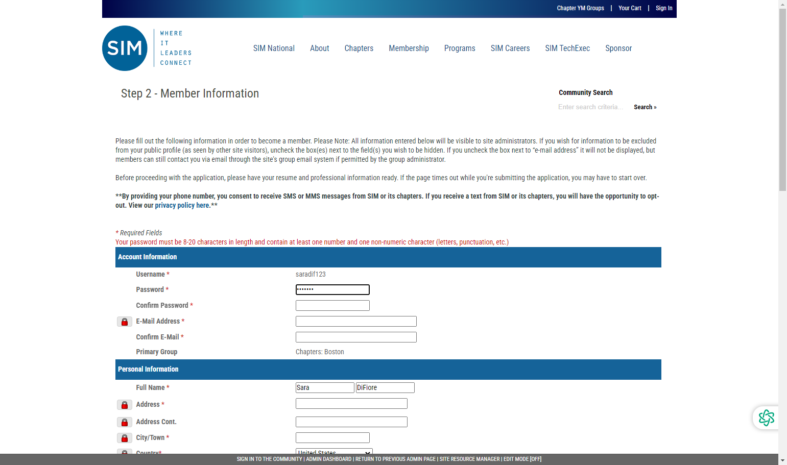
Task: Open SIM Careers menu
Action: [x=510, y=48]
